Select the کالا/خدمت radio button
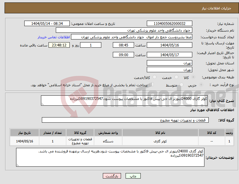This screenshot has width=239, height=184. point(155,77)
